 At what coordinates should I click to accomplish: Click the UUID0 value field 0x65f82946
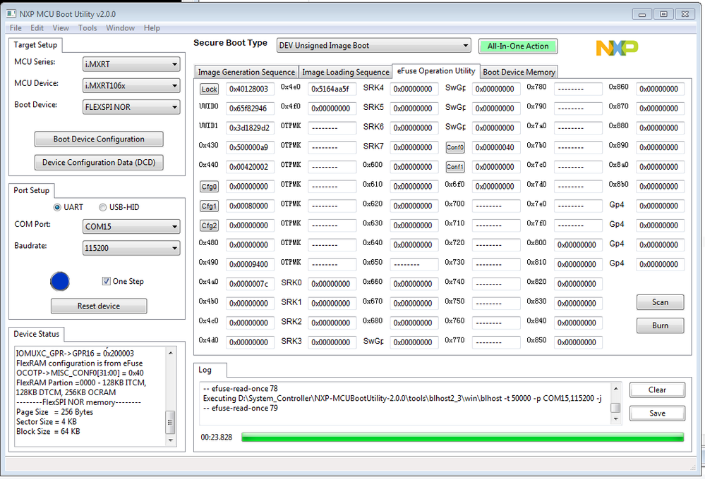pos(250,108)
